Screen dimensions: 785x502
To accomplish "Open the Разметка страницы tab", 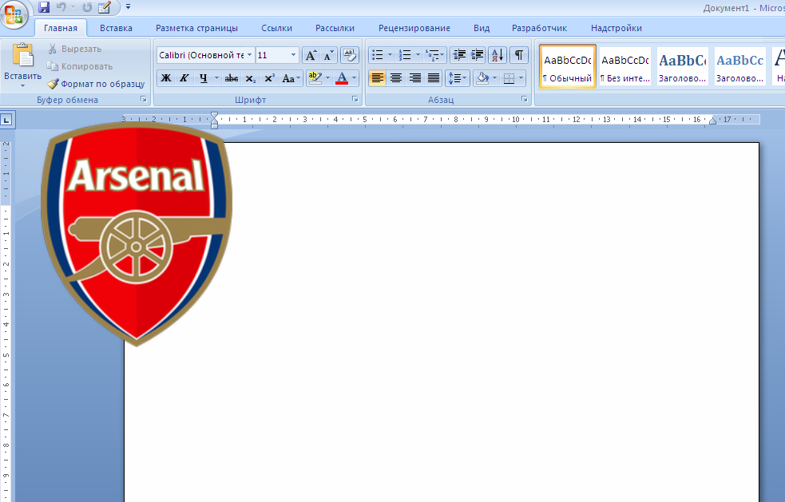I will tap(196, 28).
